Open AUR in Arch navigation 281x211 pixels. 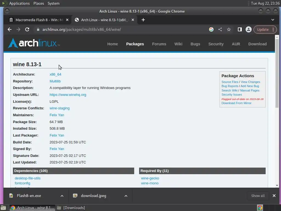click(236, 44)
